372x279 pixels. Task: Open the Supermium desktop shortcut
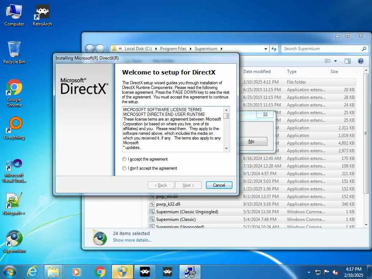[x=14, y=242]
